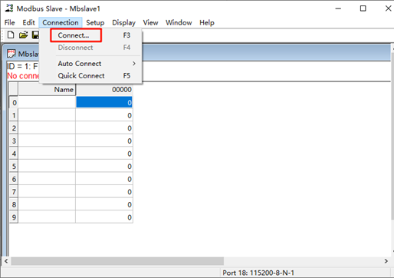
Task: Open the Window menu
Action: click(x=179, y=22)
